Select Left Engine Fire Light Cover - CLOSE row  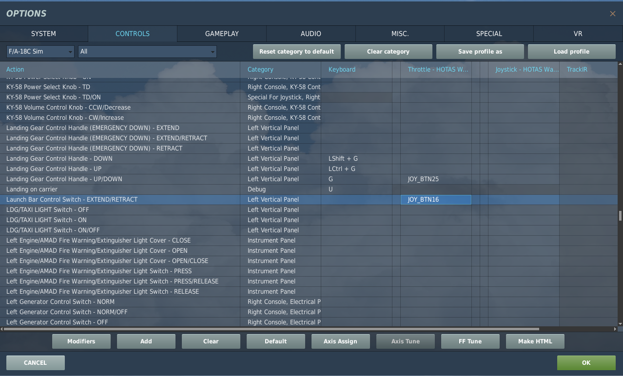[x=309, y=241]
